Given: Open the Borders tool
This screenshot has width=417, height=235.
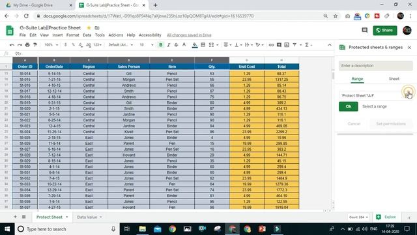Looking at the screenshot, I should coord(203,45).
